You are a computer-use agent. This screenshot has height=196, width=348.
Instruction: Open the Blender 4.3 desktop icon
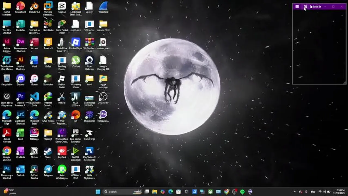[34, 7]
